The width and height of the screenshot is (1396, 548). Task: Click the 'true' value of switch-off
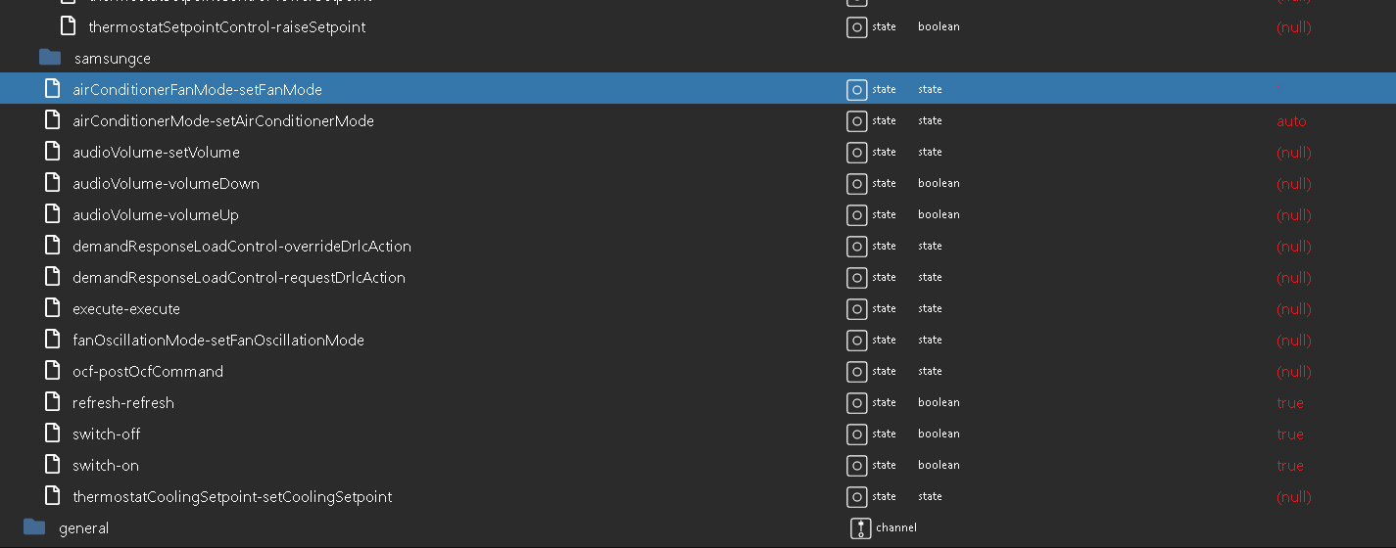pos(1290,434)
